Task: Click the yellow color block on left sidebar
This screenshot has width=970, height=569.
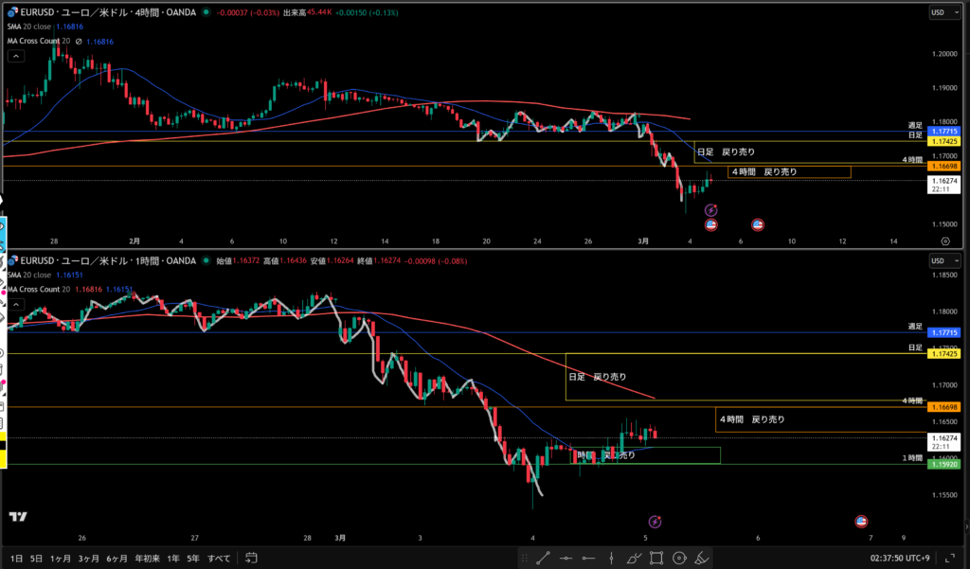Action: coord(4,460)
